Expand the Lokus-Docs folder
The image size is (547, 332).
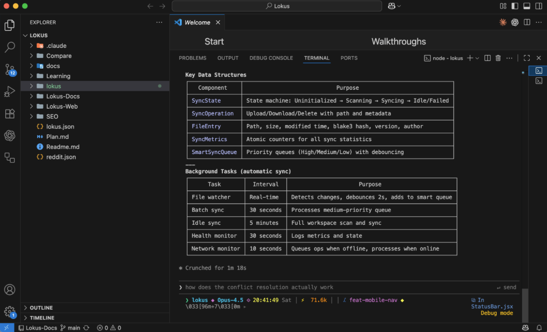click(x=63, y=96)
